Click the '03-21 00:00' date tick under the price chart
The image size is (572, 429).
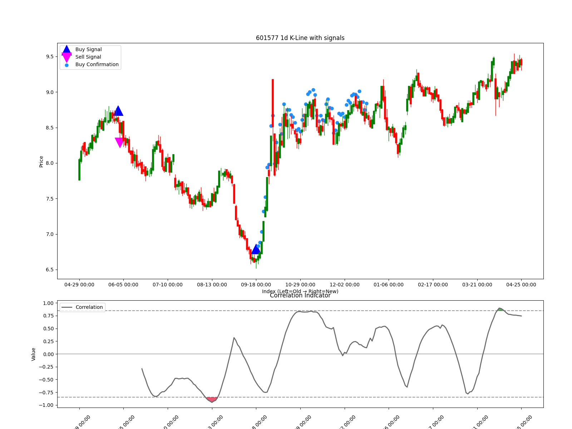477,285
